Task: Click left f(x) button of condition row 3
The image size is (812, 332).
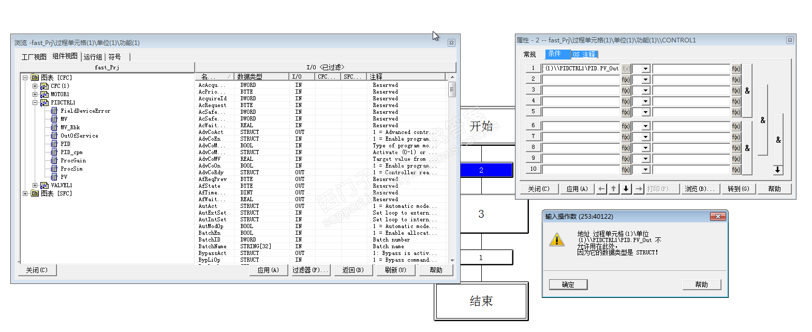Action: tap(626, 90)
